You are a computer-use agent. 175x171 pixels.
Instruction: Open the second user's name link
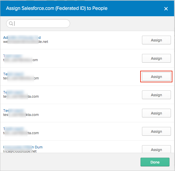pos(13,56)
